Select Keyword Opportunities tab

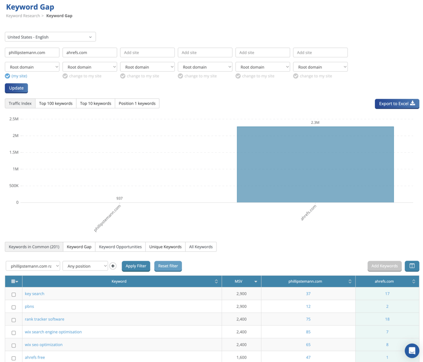120,247
